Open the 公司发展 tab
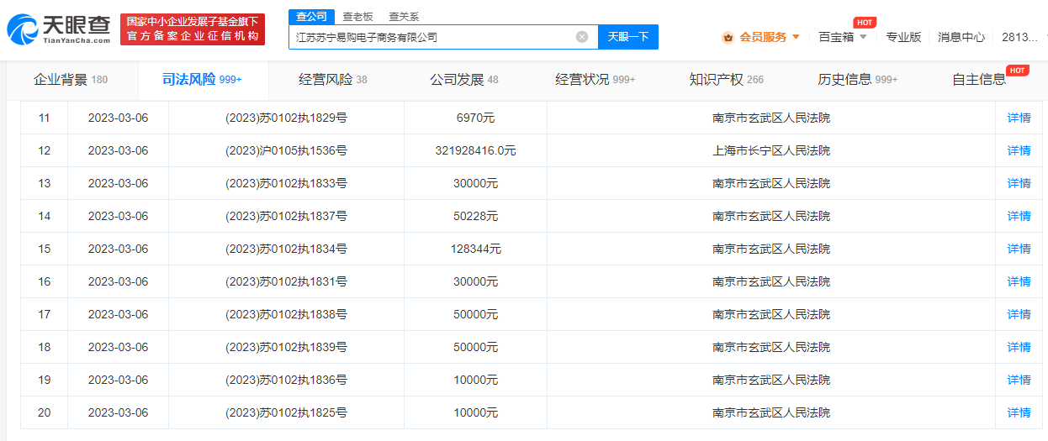Viewport: 1048px width, 441px height. tap(464, 80)
